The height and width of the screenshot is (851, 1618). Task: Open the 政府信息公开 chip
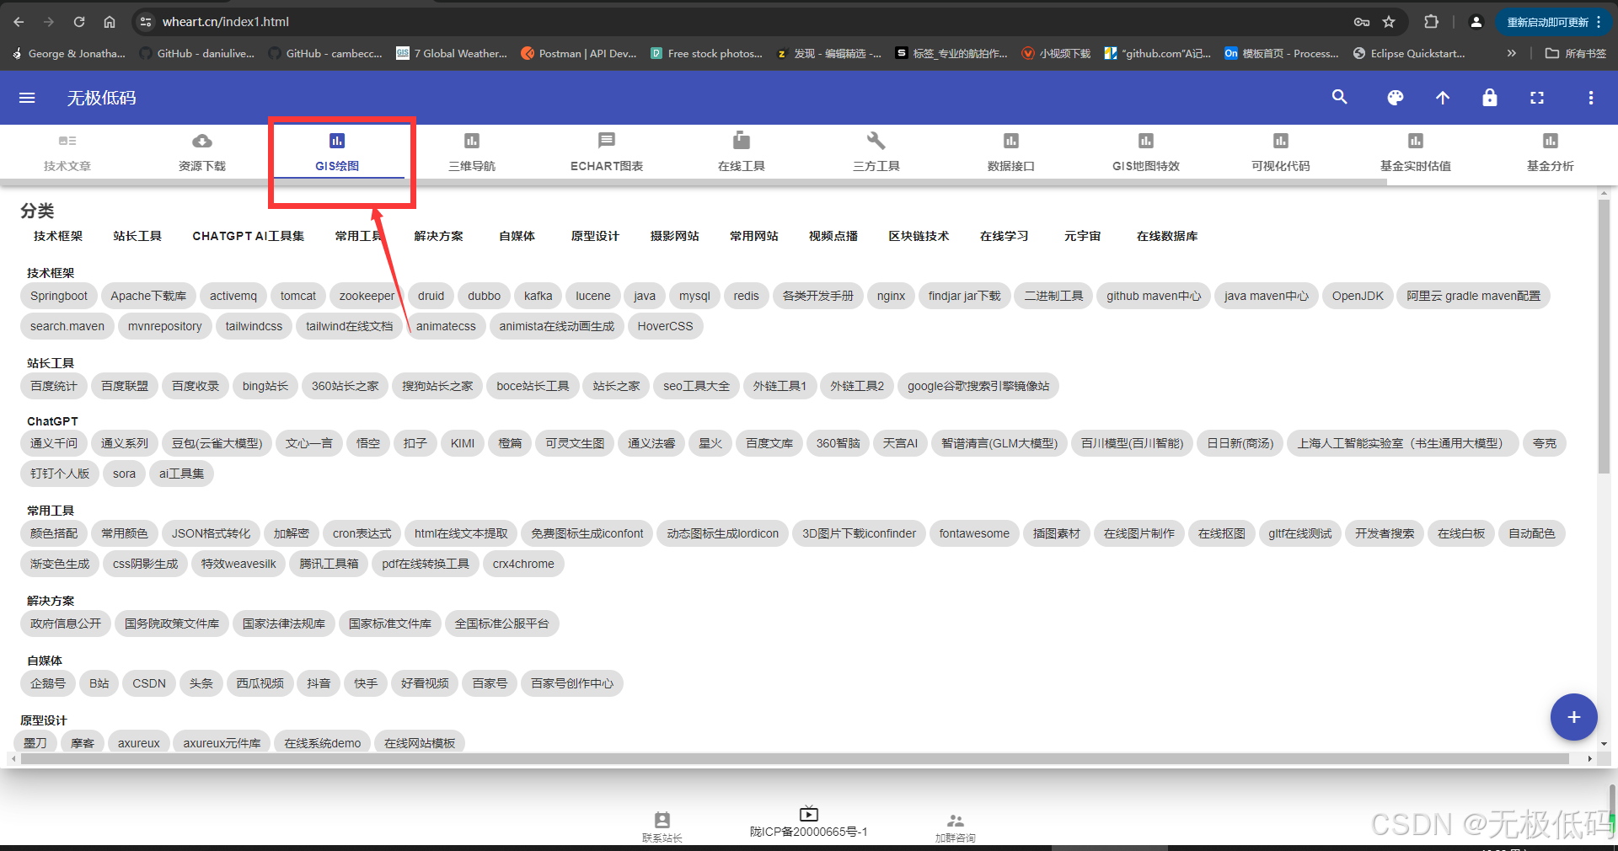pos(66,624)
